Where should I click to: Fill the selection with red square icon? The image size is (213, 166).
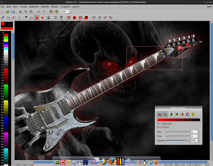pyautogui.click(x=86, y=18)
